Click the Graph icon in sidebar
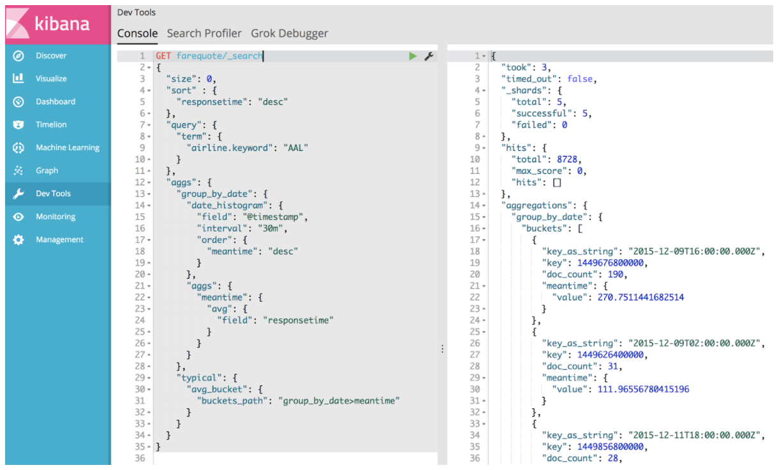 [x=18, y=171]
